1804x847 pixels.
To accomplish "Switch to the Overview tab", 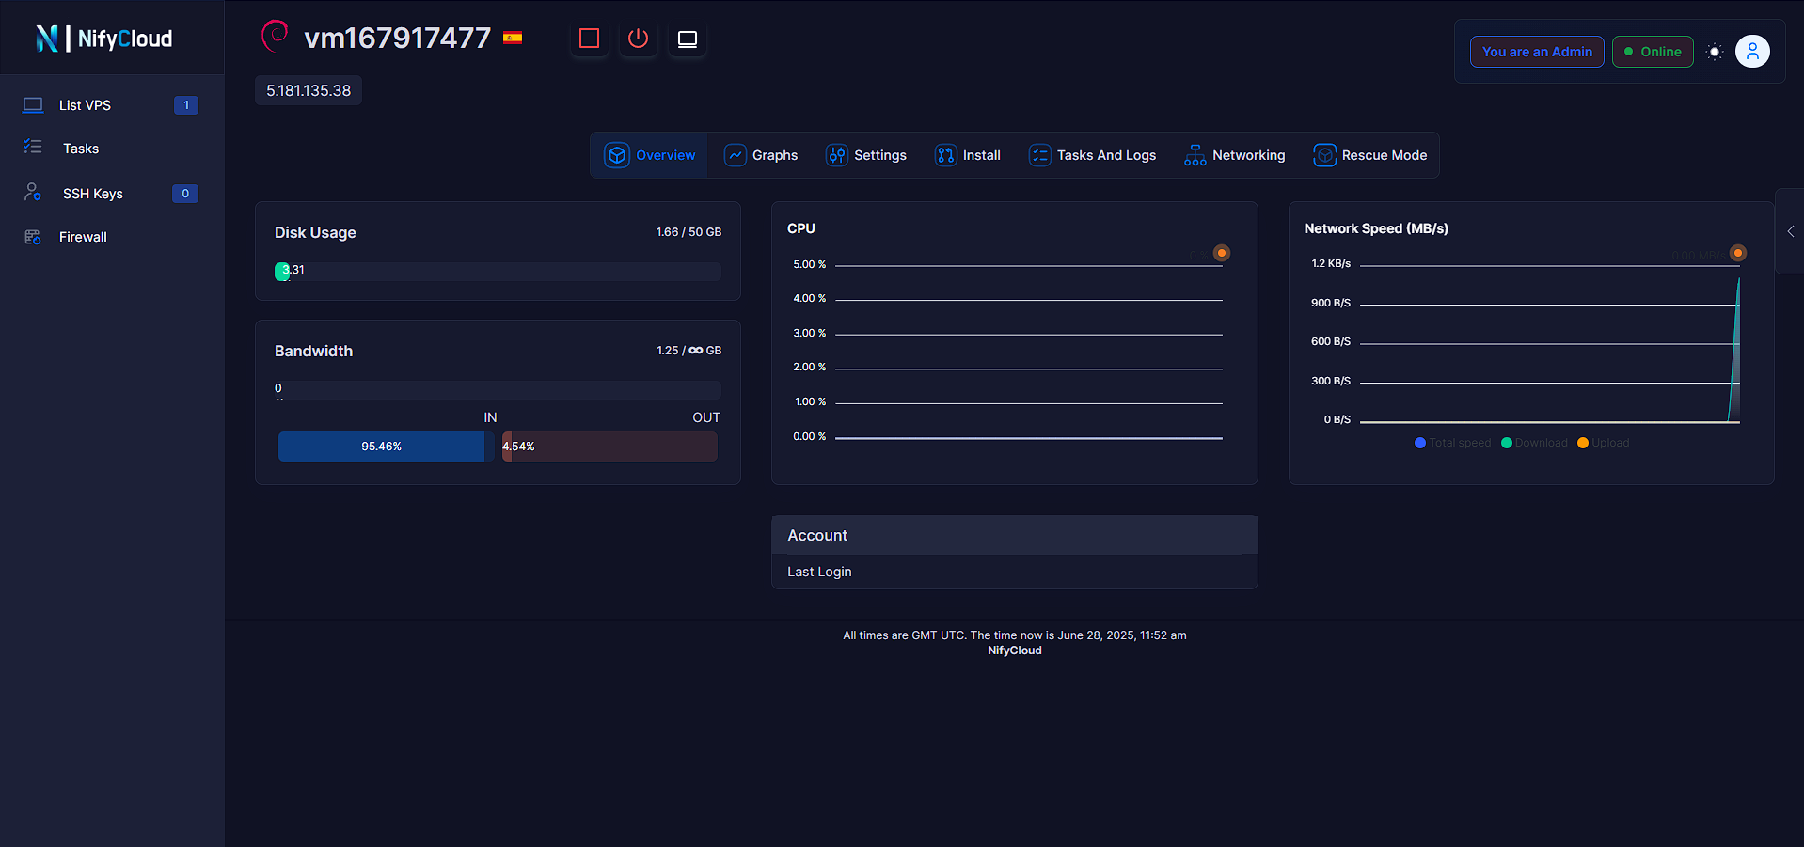I will pyautogui.click(x=650, y=155).
